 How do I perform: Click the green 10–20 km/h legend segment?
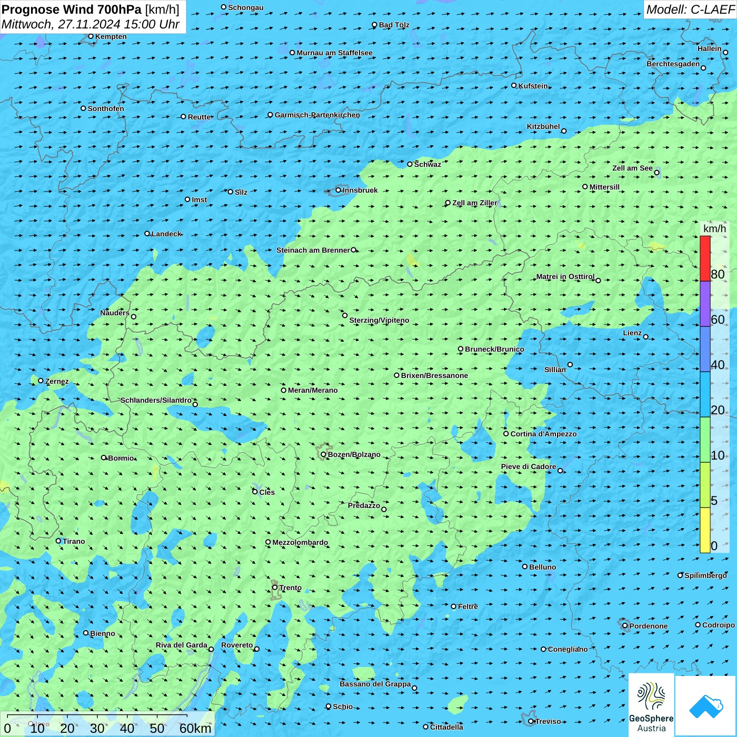point(705,440)
